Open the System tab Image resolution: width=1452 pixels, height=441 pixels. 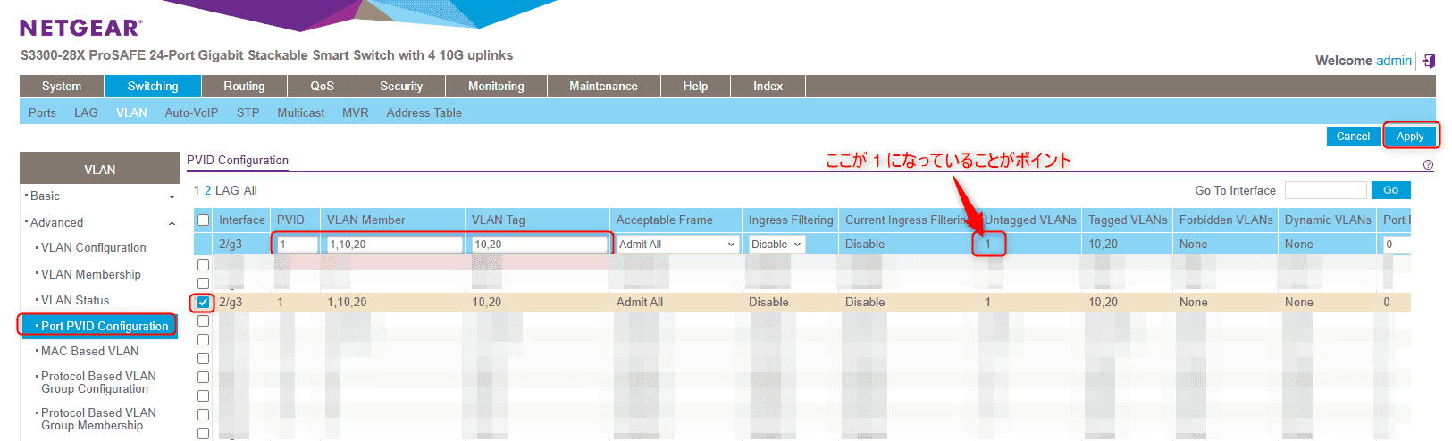click(62, 87)
